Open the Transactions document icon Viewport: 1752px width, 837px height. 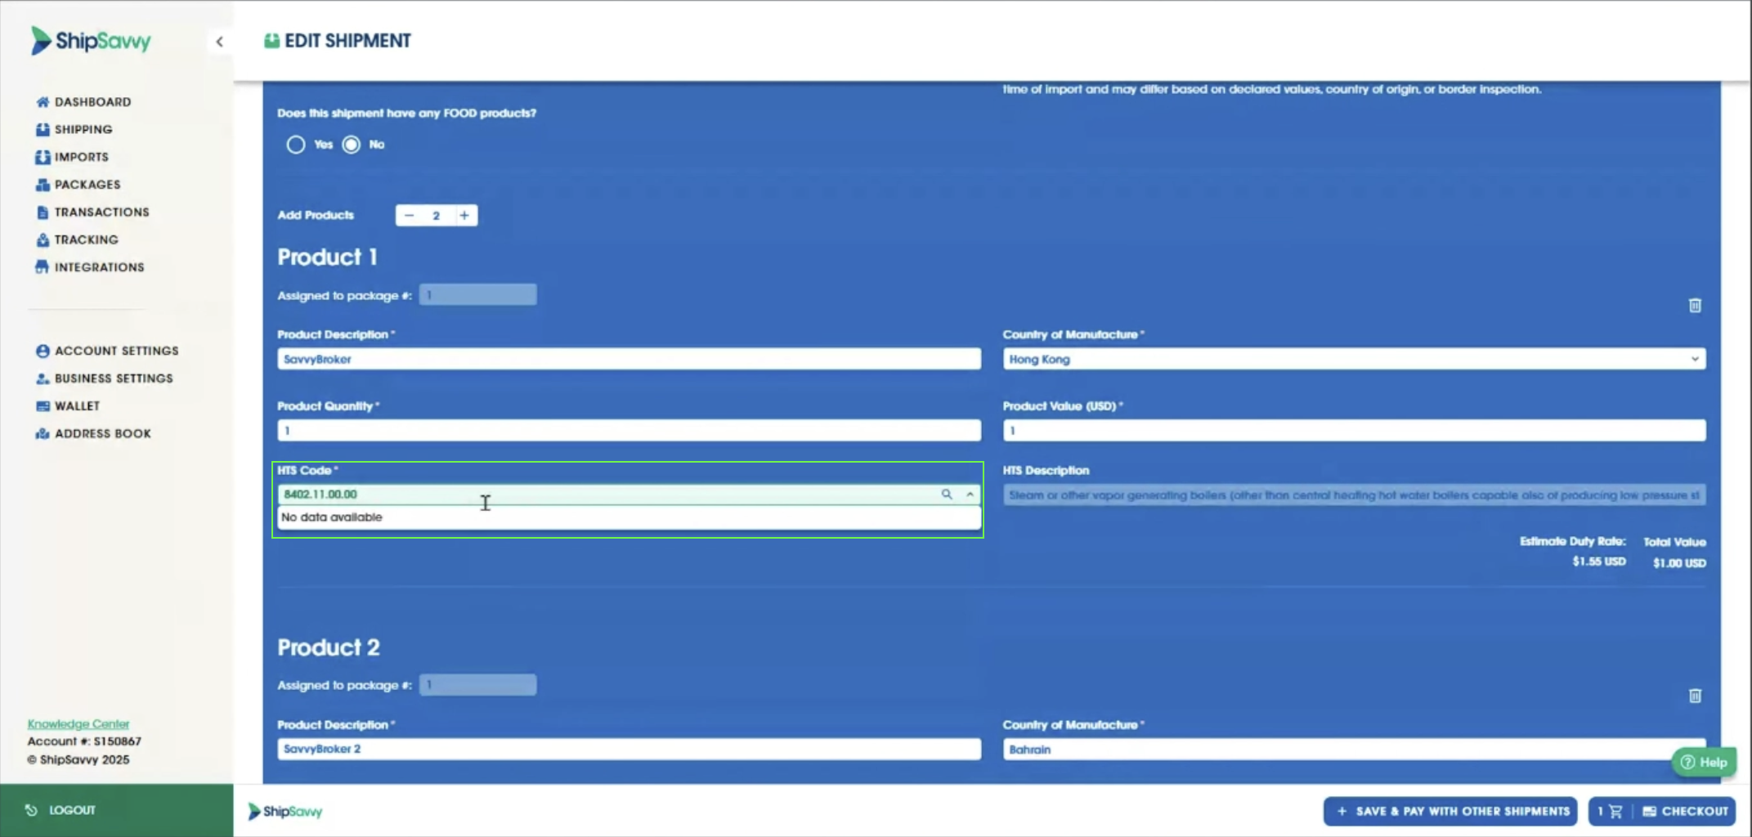(43, 213)
